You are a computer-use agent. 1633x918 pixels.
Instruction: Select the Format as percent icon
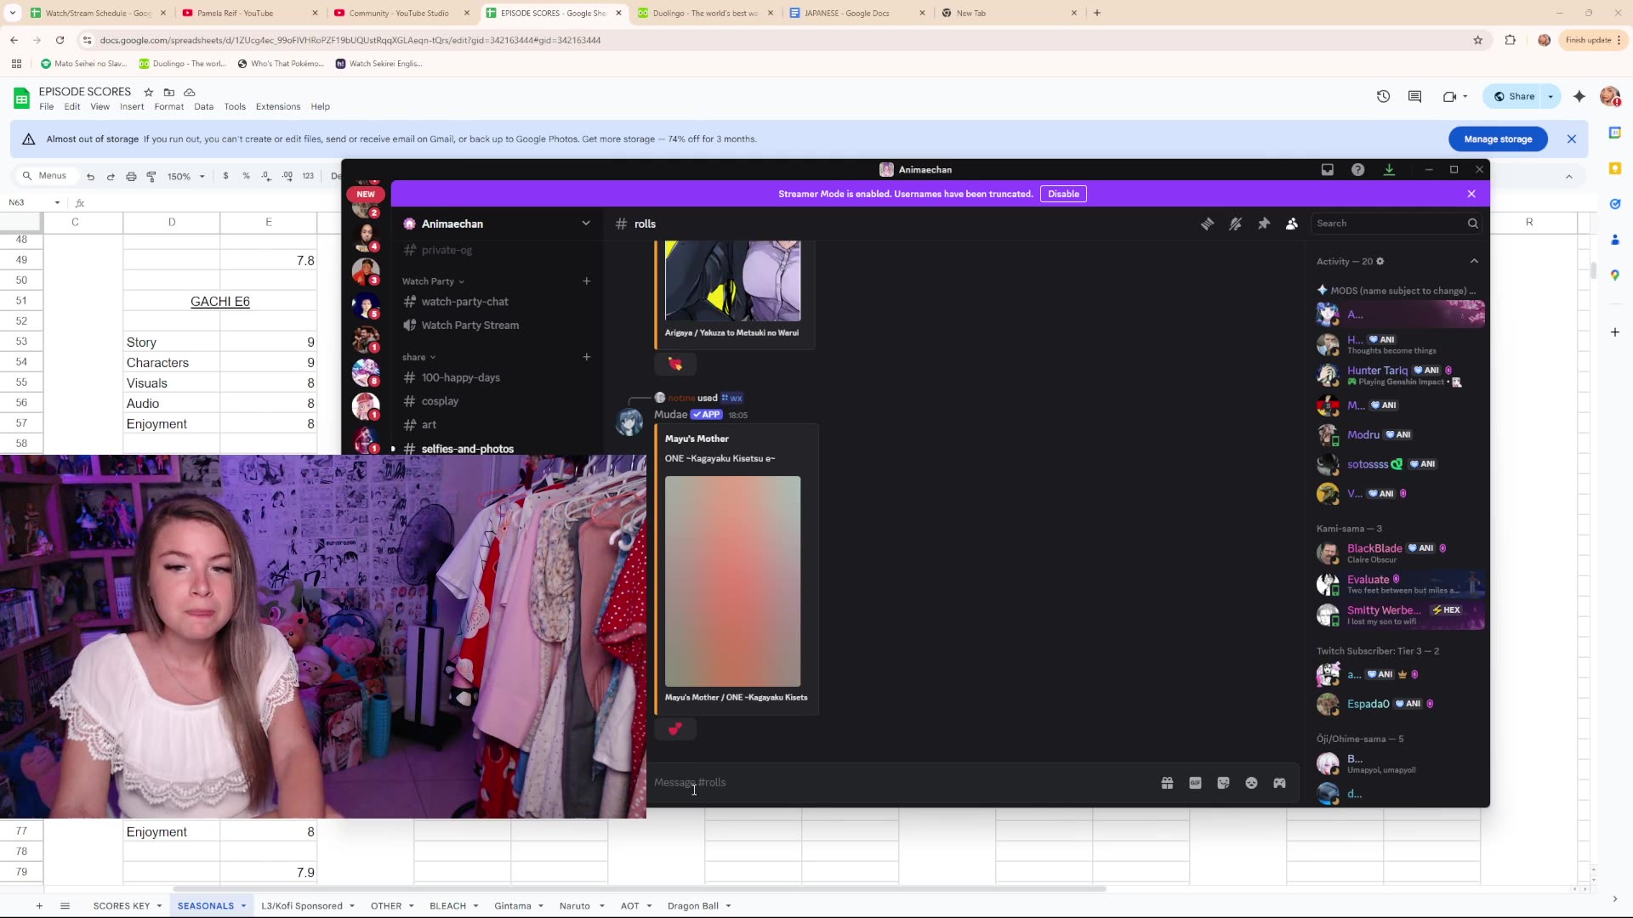pos(246,176)
